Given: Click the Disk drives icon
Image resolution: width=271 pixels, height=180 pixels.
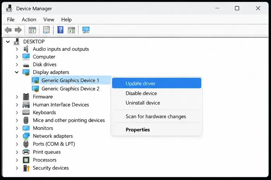Looking at the screenshot, I should (x=26, y=65).
